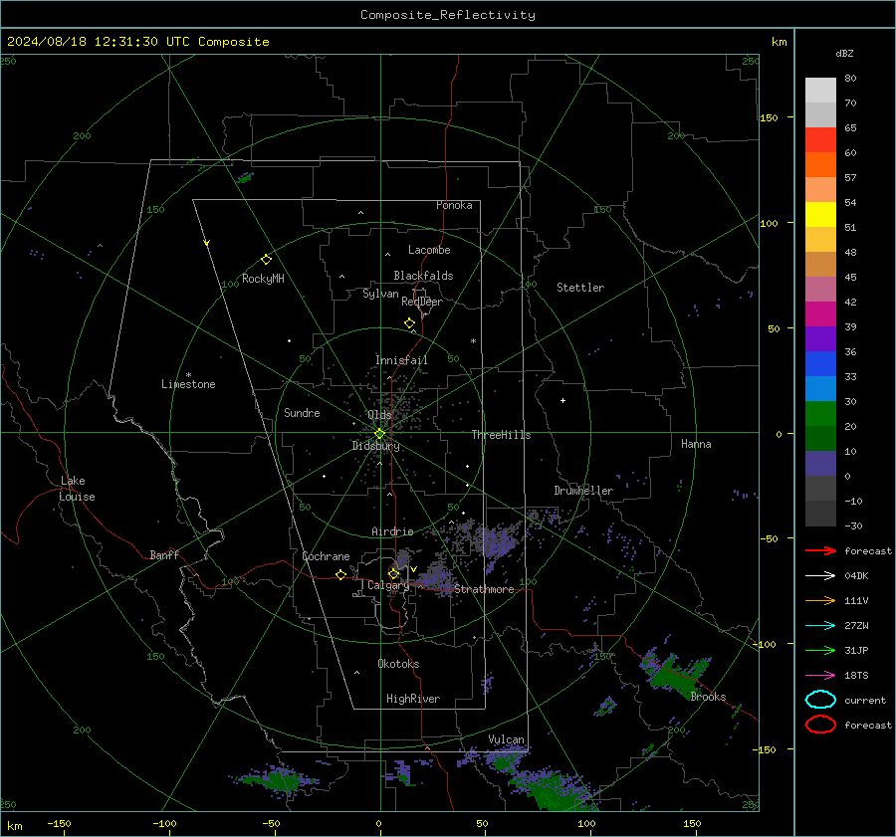This screenshot has width=896, height=837.
Task: Click the Sundre town label
Action: point(302,412)
